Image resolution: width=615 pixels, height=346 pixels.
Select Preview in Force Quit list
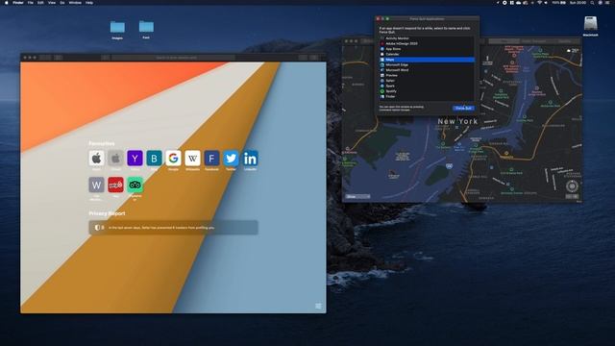pos(427,75)
